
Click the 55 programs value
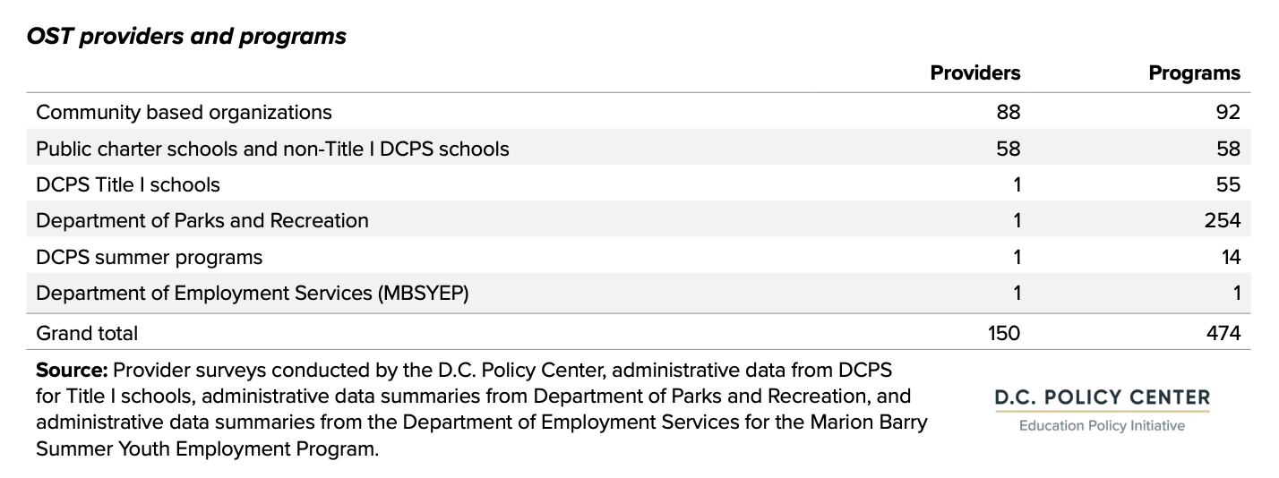(x=1229, y=184)
